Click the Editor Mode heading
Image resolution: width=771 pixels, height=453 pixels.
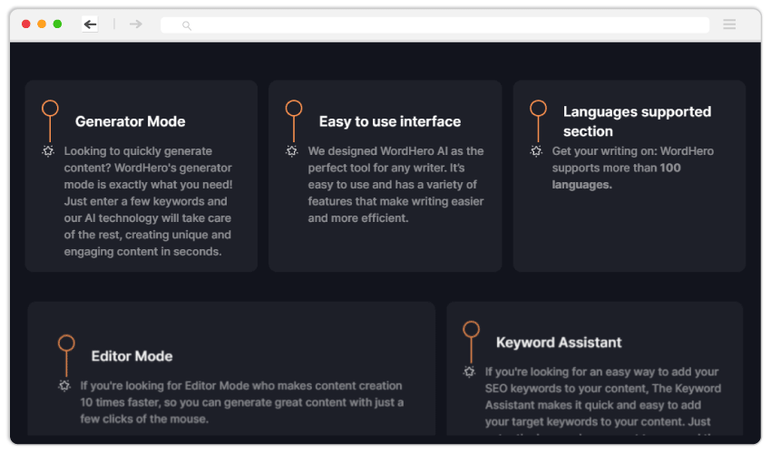tap(132, 356)
